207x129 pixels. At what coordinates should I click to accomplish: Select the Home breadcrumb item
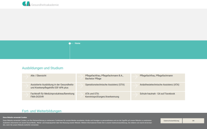click(x=77, y=43)
